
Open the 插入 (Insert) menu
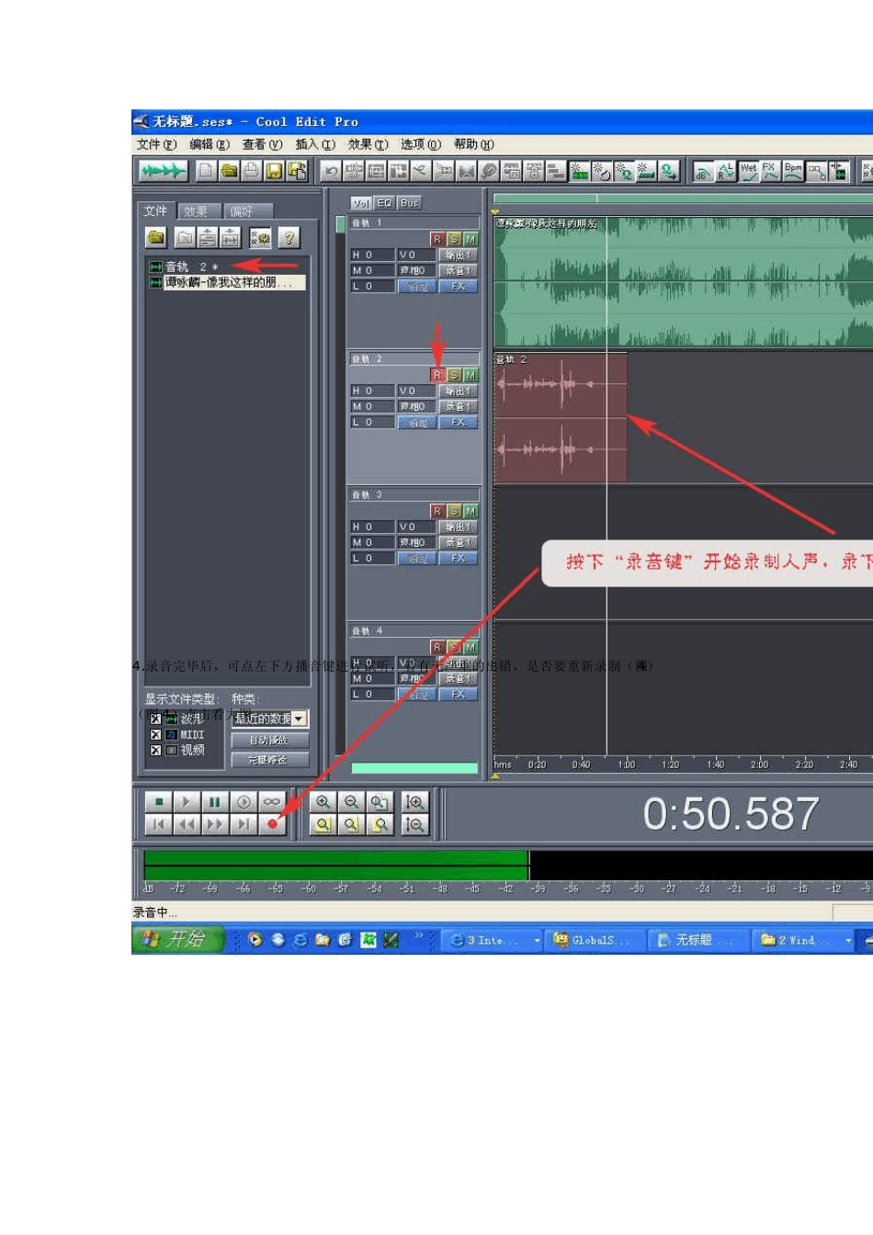tap(315, 144)
